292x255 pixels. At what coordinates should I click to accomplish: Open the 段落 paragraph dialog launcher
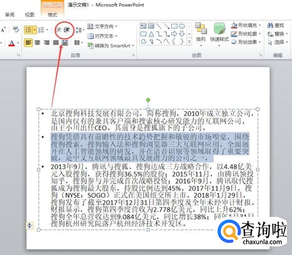coord(133,55)
